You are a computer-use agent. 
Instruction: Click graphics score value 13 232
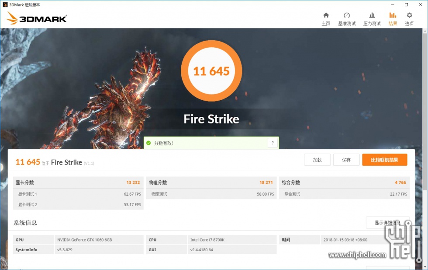133,182
